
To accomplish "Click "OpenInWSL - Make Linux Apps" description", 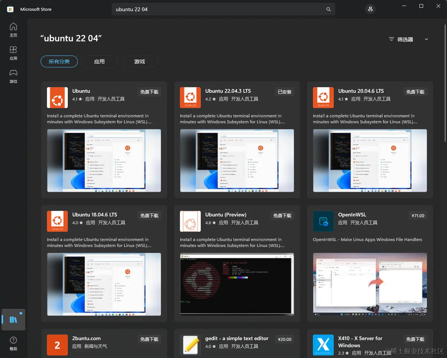I will pos(368,240).
